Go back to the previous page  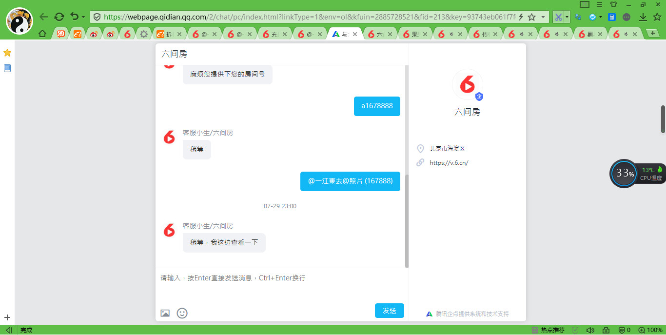pyautogui.click(x=43, y=17)
